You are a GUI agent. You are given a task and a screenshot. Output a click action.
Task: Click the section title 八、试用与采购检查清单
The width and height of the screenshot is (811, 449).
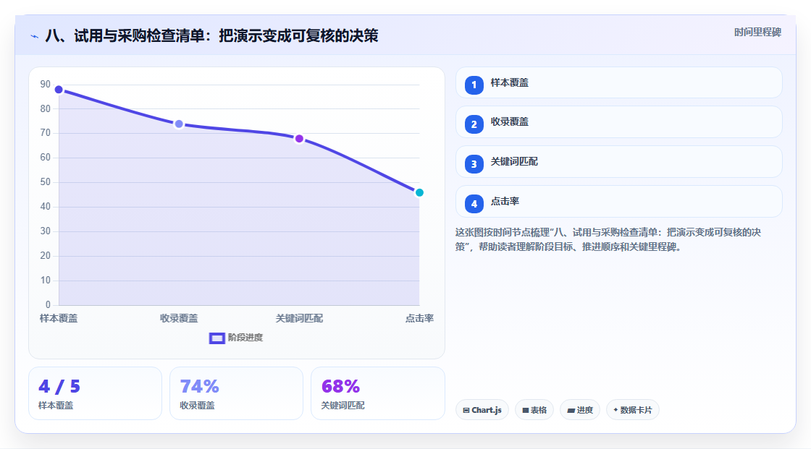pos(211,35)
